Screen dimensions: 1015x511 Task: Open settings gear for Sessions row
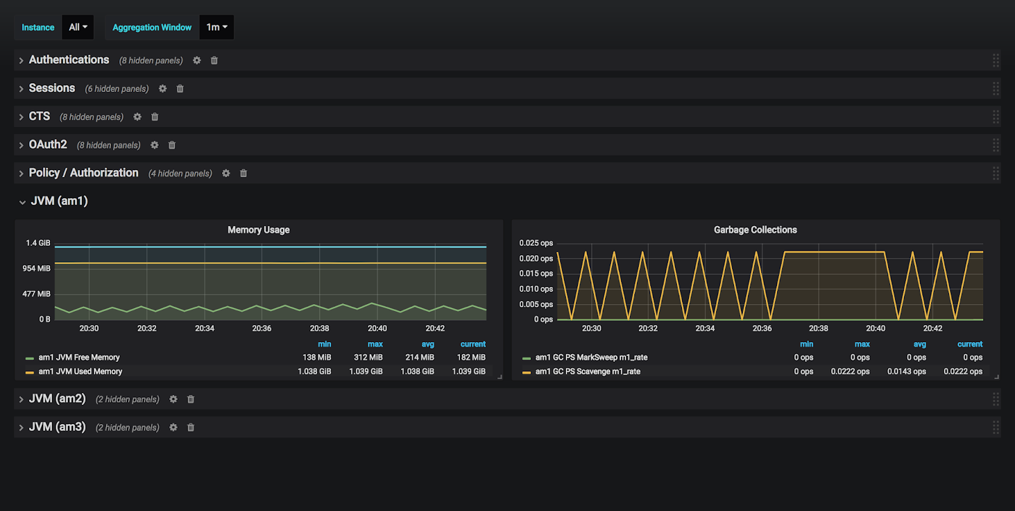(162, 88)
